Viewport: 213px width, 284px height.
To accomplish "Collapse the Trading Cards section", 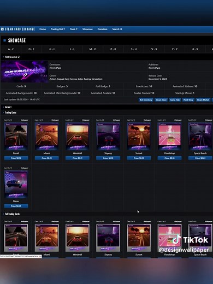I will (x=107, y=113).
